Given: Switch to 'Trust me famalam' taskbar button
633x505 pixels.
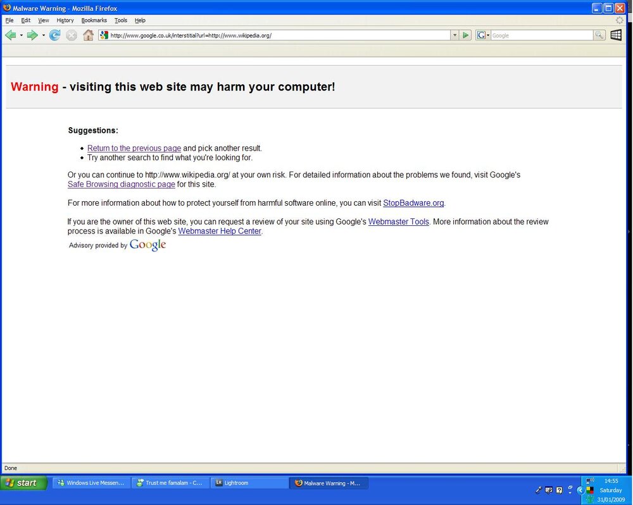Looking at the screenshot, I should [170, 483].
